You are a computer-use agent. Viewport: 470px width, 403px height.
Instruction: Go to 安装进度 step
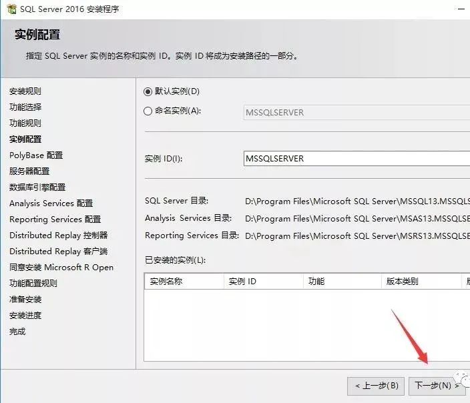(25, 315)
